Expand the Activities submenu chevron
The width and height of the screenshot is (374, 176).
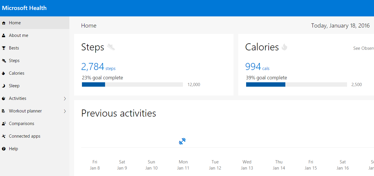65,99
